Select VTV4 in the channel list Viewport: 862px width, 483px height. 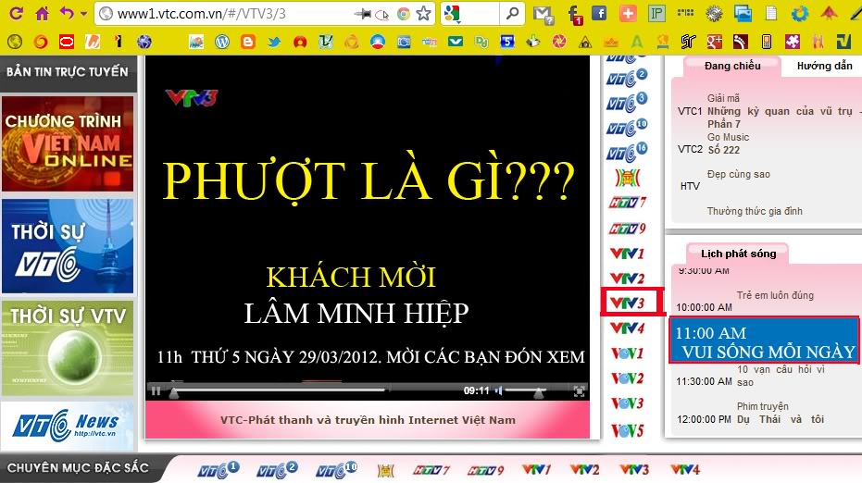coord(627,328)
